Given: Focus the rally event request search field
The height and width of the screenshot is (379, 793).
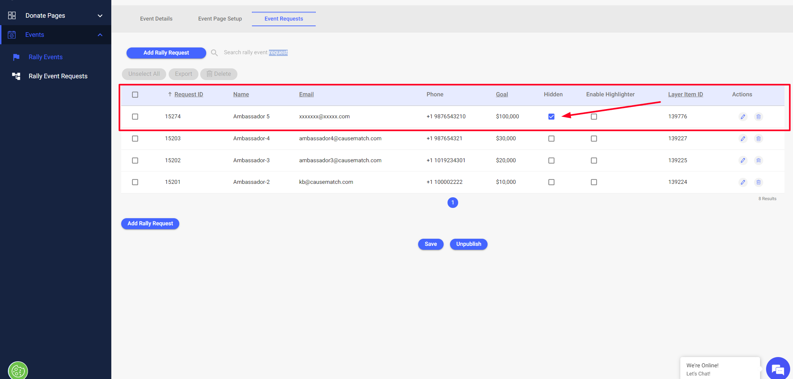Looking at the screenshot, I should coord(256,52).
